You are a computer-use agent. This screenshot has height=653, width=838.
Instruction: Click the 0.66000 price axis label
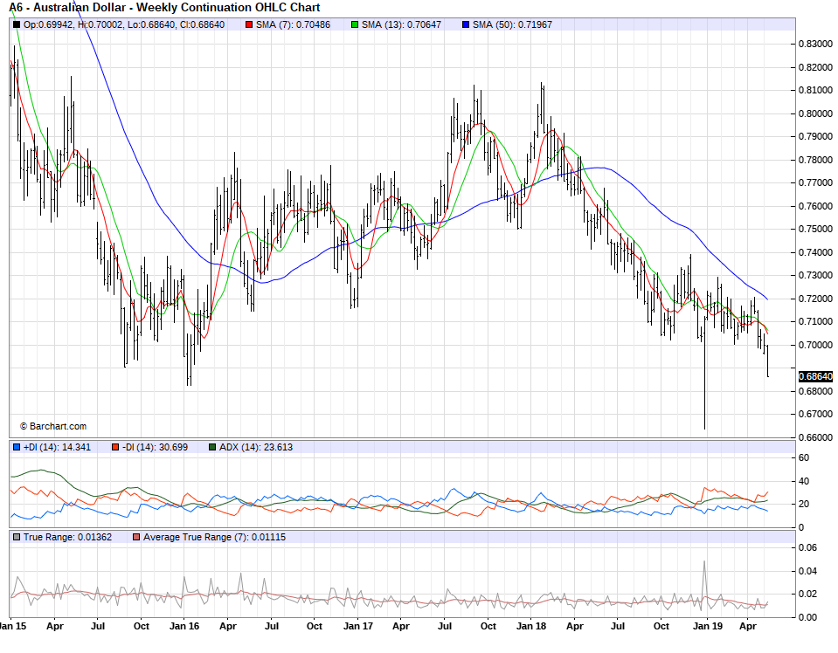[814, 437]
